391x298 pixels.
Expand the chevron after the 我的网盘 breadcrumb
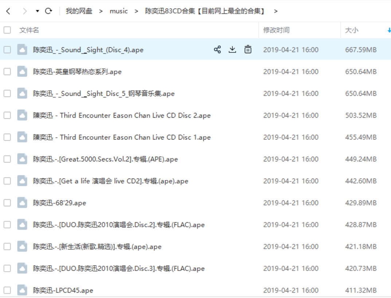click(101, 11)
